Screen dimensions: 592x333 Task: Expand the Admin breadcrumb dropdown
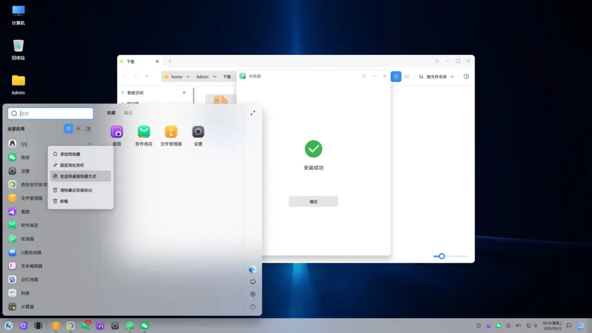tap(214, 77)
